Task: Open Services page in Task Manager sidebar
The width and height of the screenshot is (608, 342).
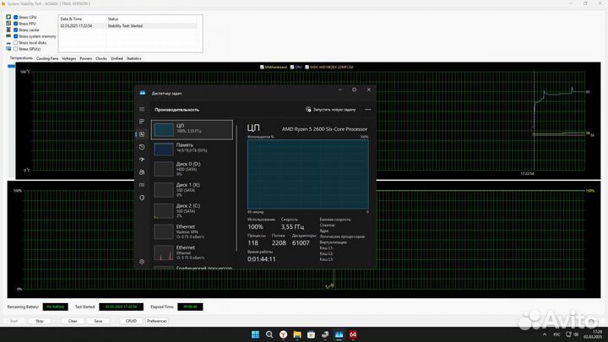Action: pos(142,198)
